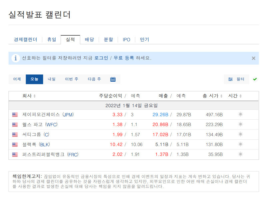Click FRC EPS value 2.02

coord(117,155)
